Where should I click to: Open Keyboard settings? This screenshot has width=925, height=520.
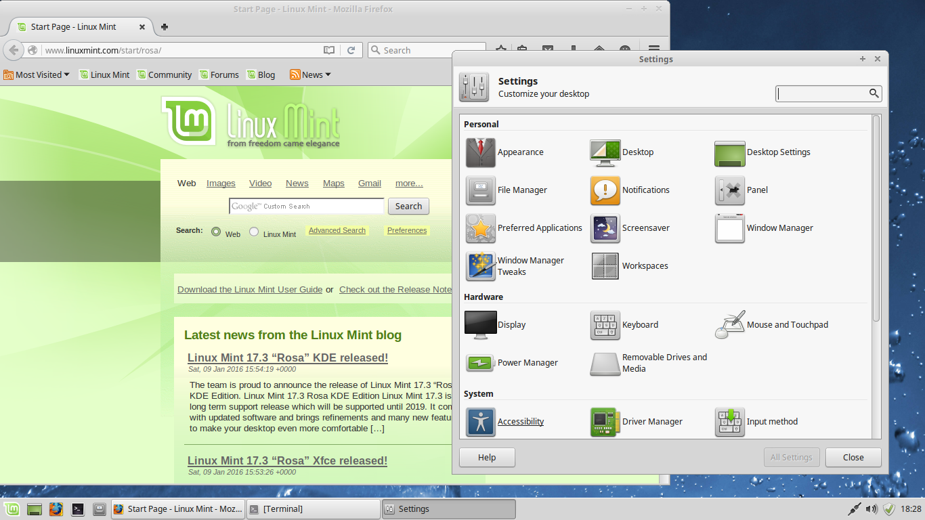624,325
